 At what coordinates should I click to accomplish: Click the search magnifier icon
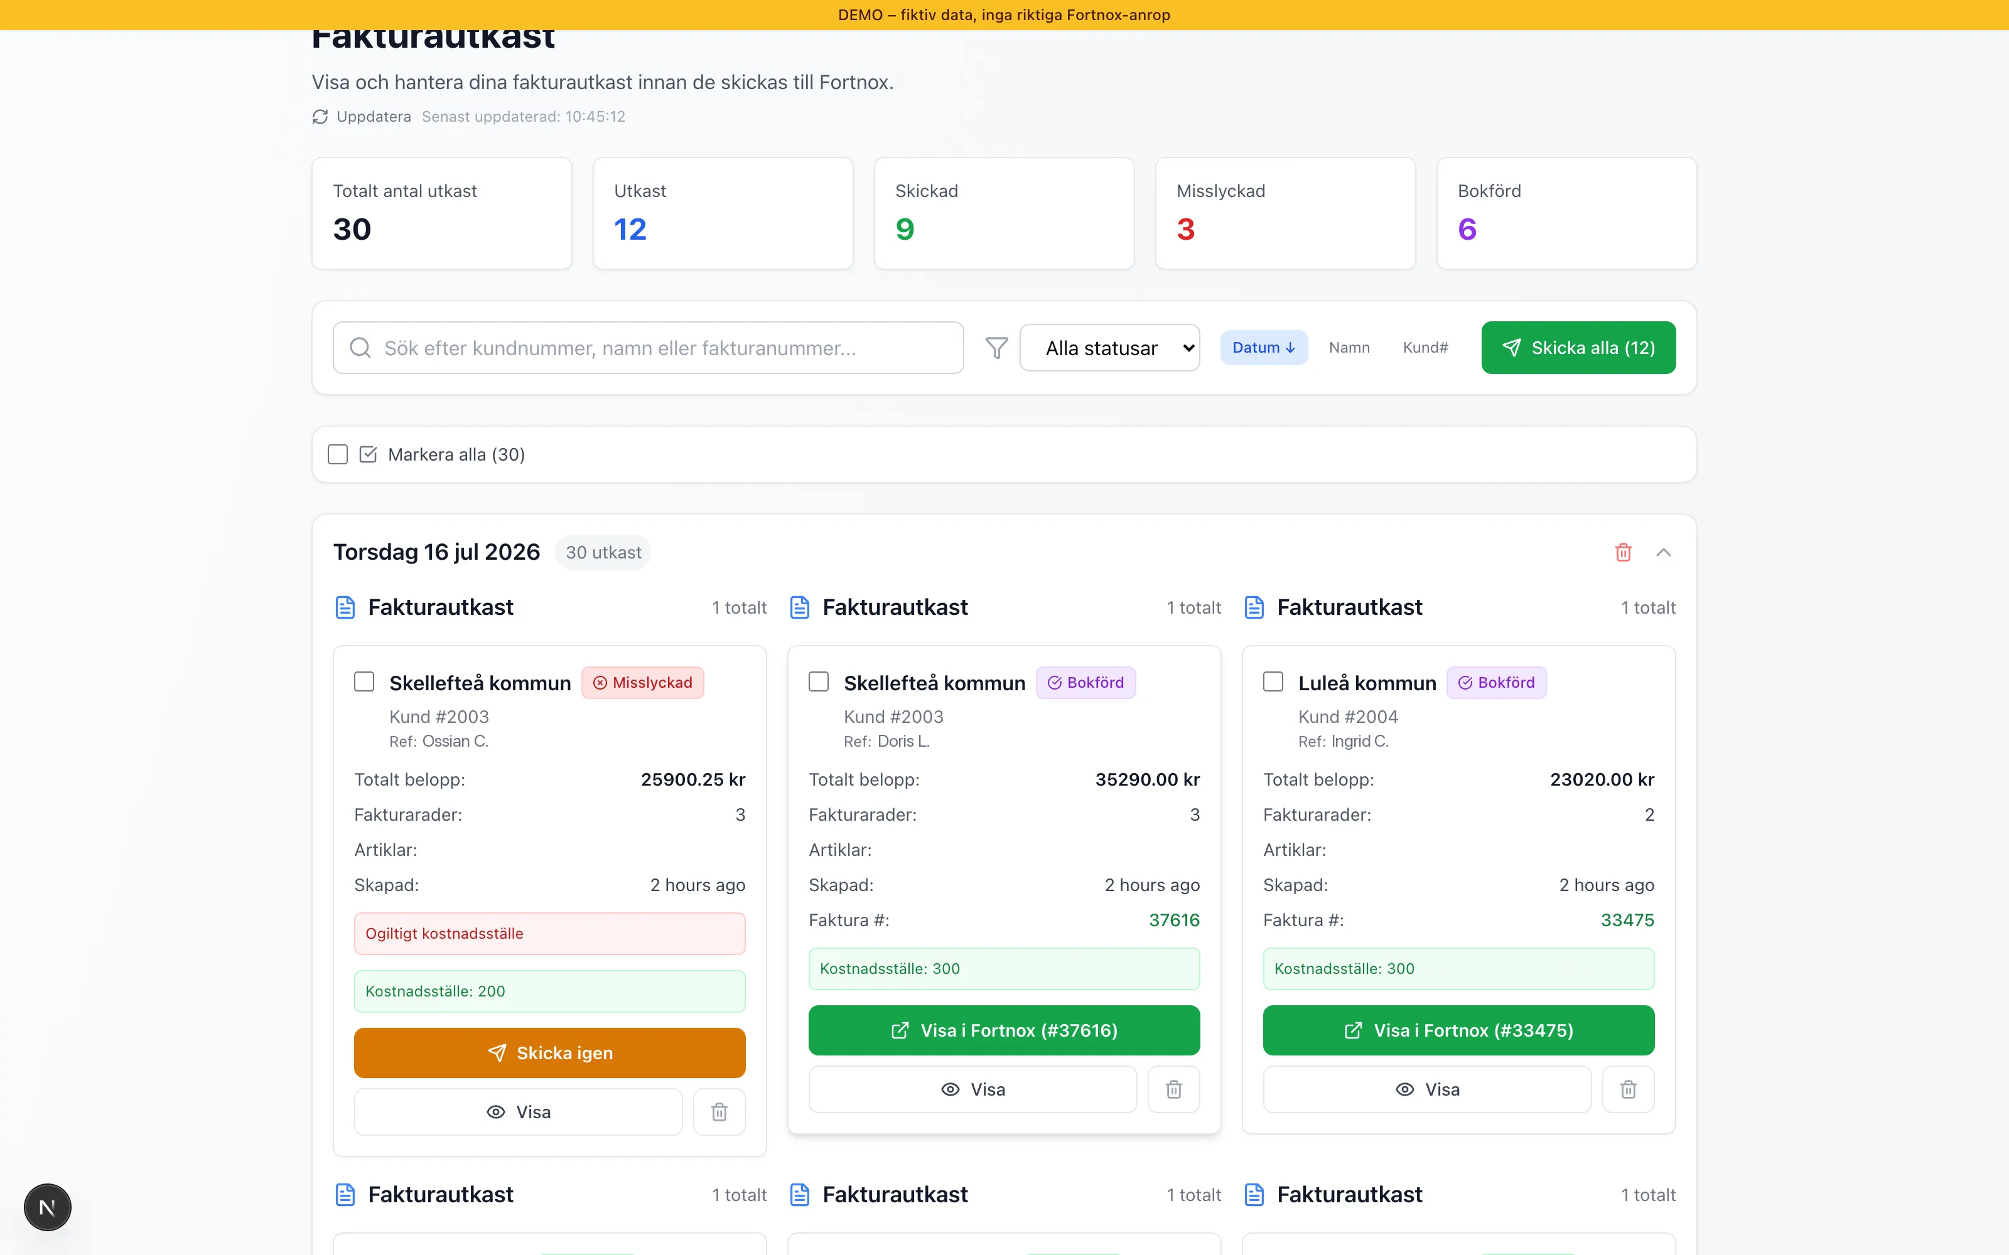360,348
